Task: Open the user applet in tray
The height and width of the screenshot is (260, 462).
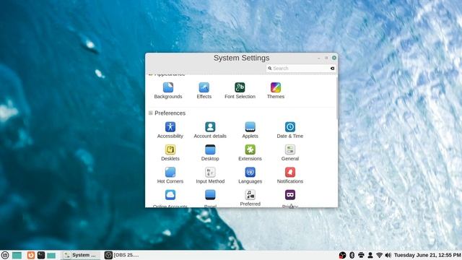Action: tap(370, 255)
